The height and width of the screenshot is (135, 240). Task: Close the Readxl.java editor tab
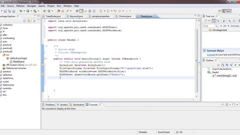[154, 16]
